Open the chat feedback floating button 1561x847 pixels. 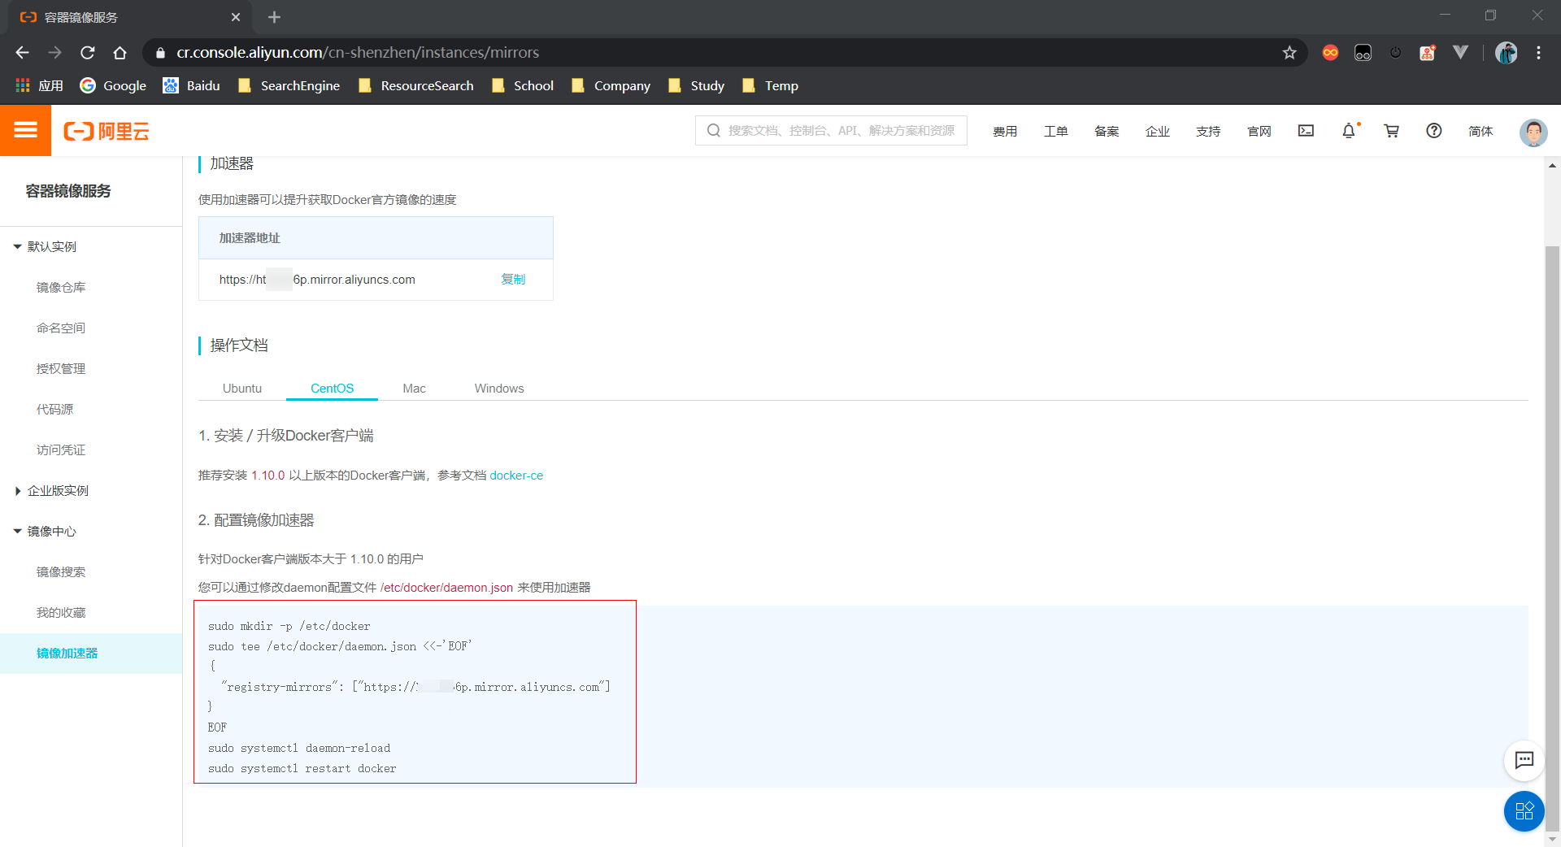point(1524,760)
